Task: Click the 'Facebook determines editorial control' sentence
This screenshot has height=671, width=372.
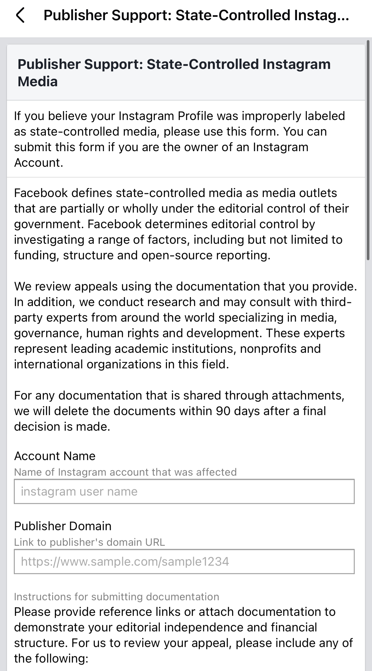Action: 179,240
